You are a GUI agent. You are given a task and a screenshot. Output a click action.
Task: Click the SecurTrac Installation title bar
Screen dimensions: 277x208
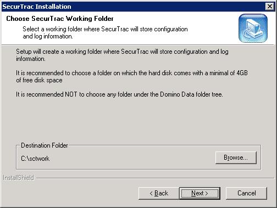(x=134, y=7)
